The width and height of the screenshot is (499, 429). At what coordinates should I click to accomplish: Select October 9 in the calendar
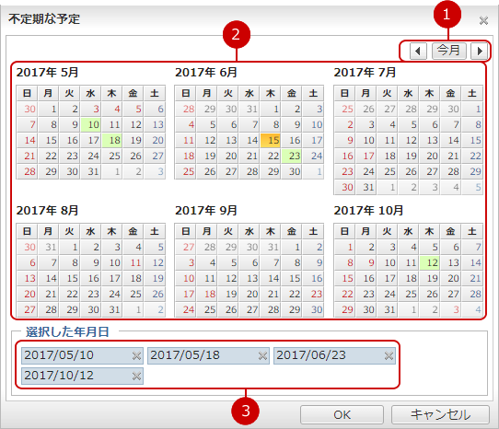[366, 262]
